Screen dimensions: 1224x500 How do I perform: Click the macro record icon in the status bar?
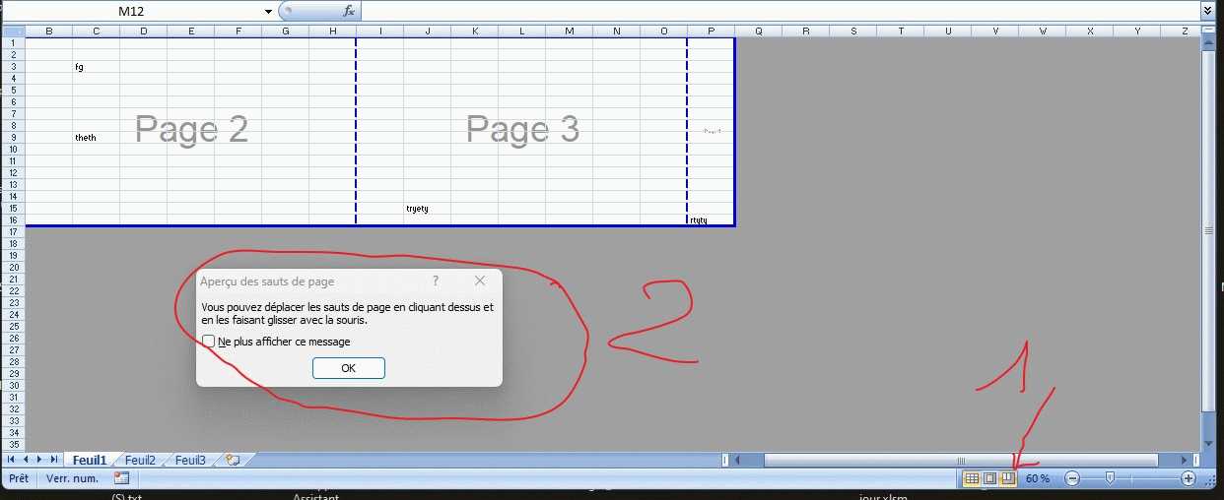click(x=121, y=478)
